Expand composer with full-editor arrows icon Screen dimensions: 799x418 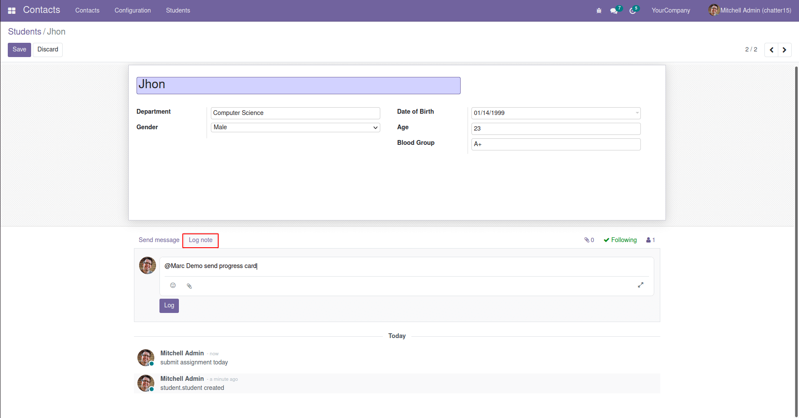coord(640,285)
